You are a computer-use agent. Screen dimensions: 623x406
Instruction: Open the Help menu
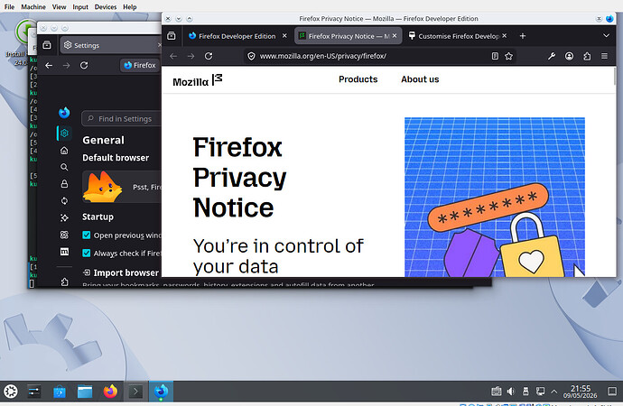(x=129, y=6)
